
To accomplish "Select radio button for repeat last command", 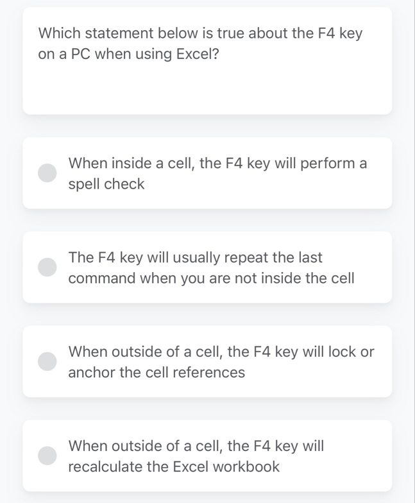I will pyautogui.click(x=47, y=267).
